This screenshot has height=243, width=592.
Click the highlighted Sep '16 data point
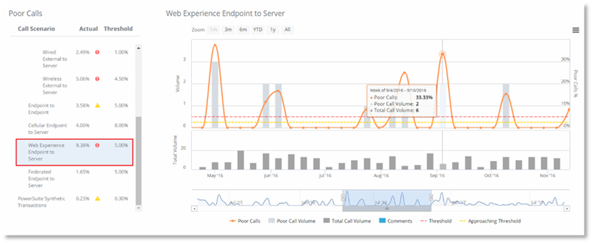pos(442,55)
